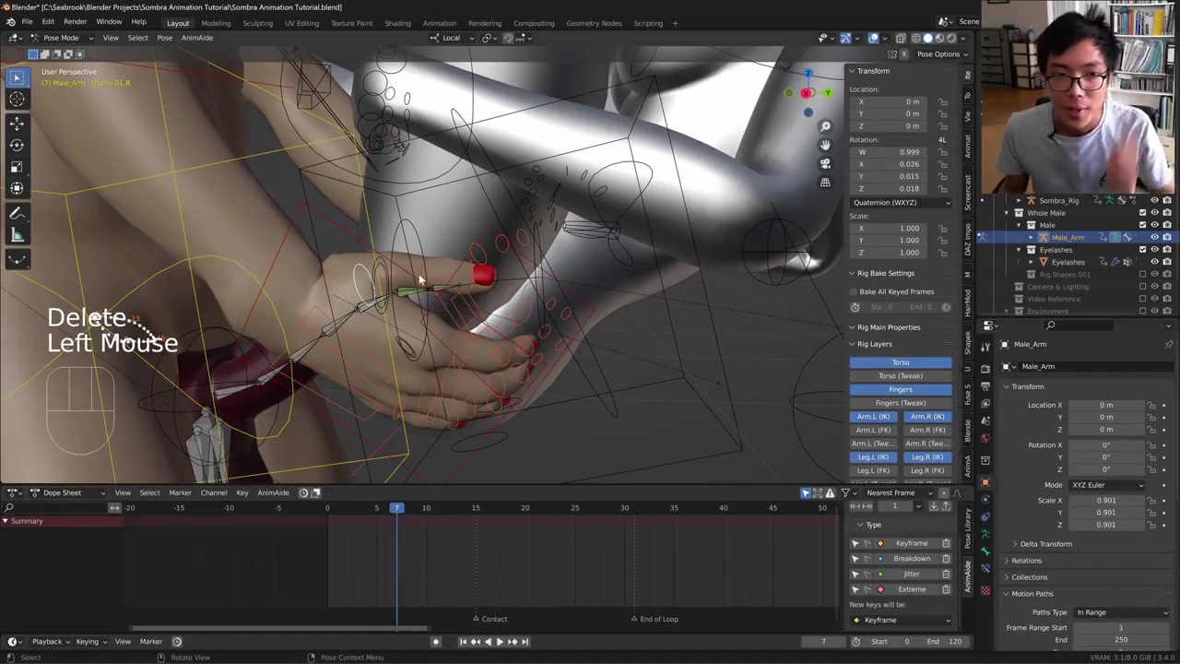Open the Render menu

(x=75, y=22)
